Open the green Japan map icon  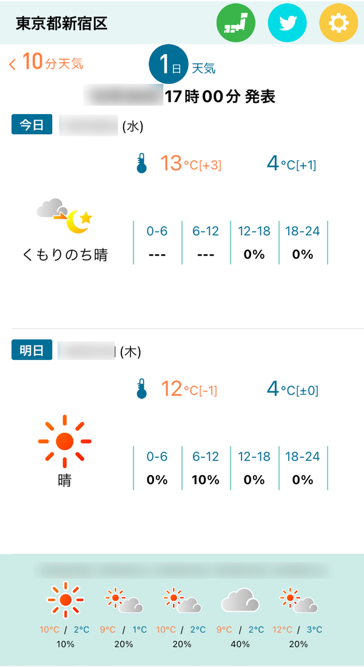tap(236, 23)
